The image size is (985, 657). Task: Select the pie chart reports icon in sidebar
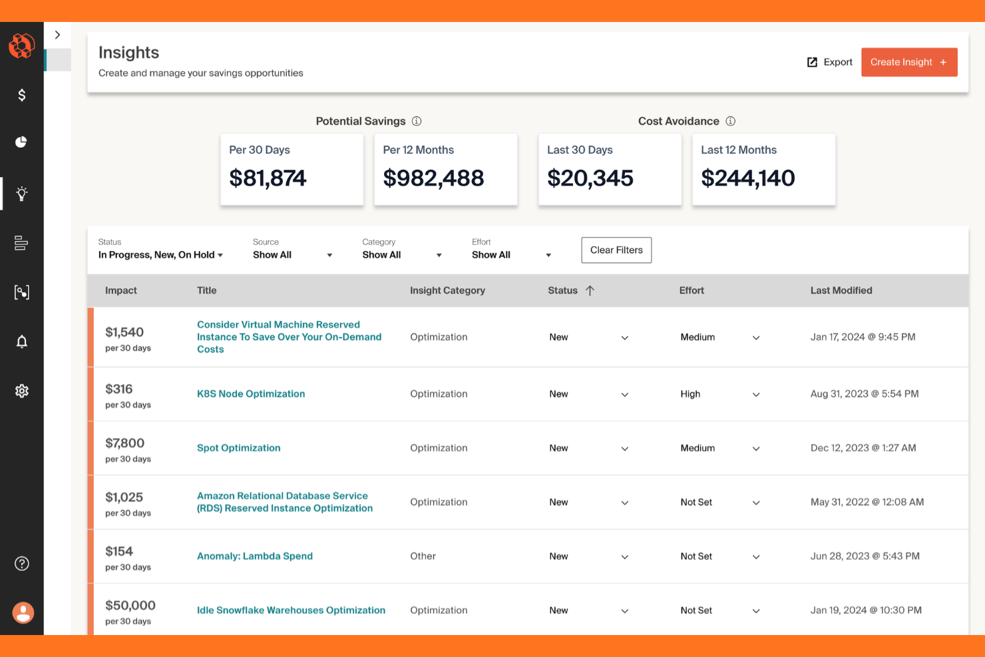(22, 142)
